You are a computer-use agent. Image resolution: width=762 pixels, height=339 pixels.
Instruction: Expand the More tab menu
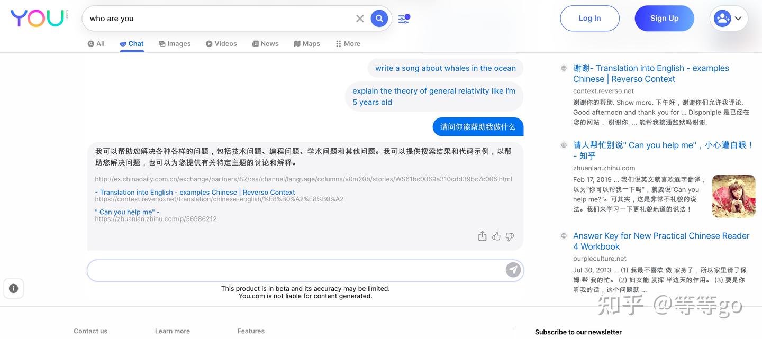pyautogui.click(x=348, y=44)
